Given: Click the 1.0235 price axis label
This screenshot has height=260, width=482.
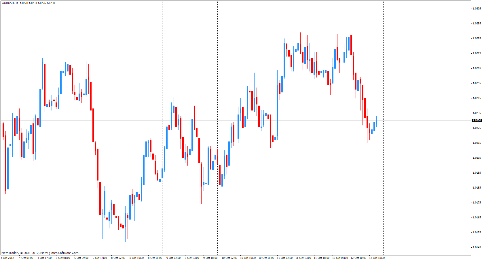Looking at the screenshot, I should [477, 113].
